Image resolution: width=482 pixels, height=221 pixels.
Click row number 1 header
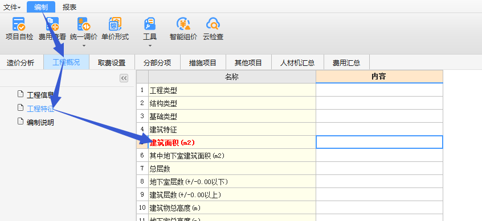(142, 90)
